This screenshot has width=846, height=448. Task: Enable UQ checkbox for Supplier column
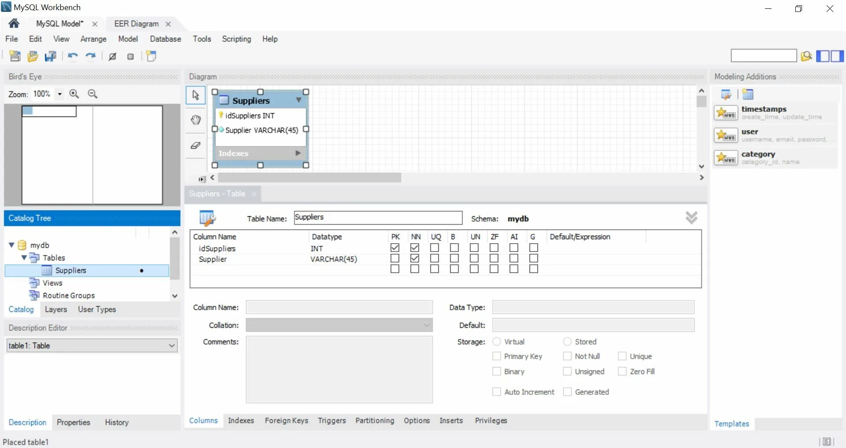click(x=434, y=258)
